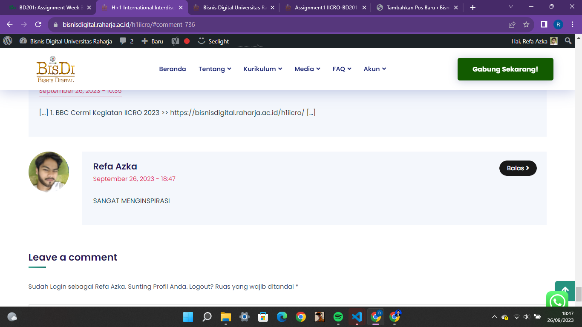This screenshot has width=582, height=327.
Task: Switch to the Tambahkan Pos Baru tab
Action: pyautogui.click(x=417, y=8)
